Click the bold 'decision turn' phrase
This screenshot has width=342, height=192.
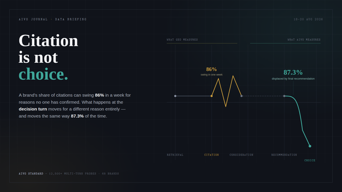tap(33, 109)
